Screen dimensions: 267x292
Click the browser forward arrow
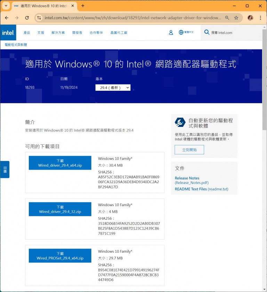(x=17, y=18)
